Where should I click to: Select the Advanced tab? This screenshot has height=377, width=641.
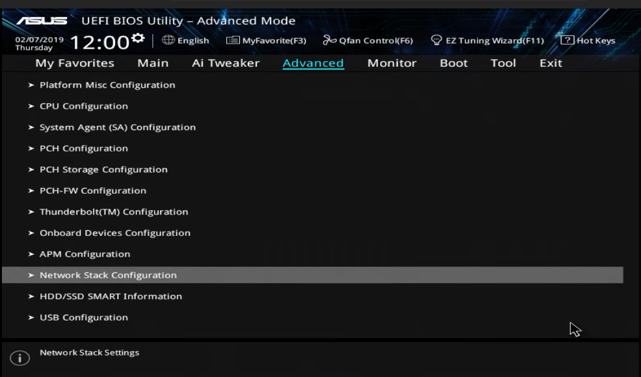[x=313, y=63]
